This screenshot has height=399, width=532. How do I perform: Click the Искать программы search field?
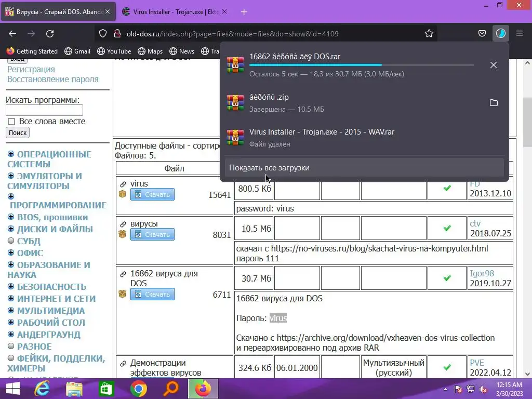click(x=45, y=110)
